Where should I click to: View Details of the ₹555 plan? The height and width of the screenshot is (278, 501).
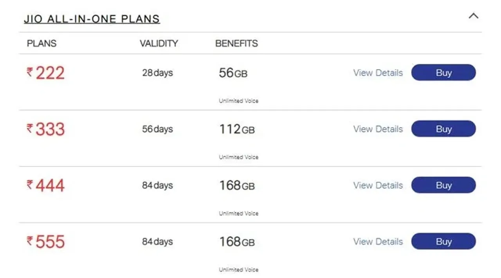click(x=378, y=241)
